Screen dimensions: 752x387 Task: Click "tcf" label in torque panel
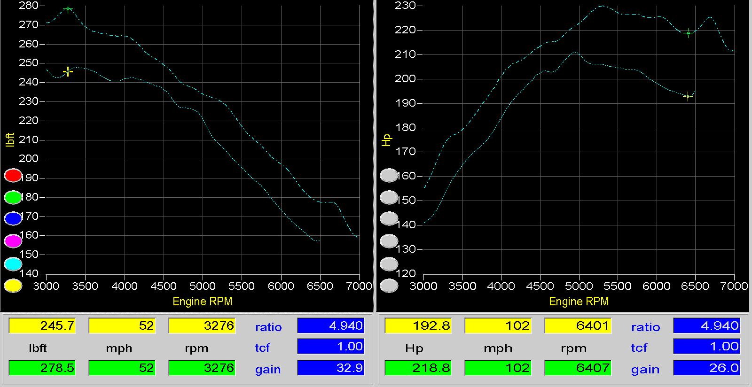coord(262,348)
